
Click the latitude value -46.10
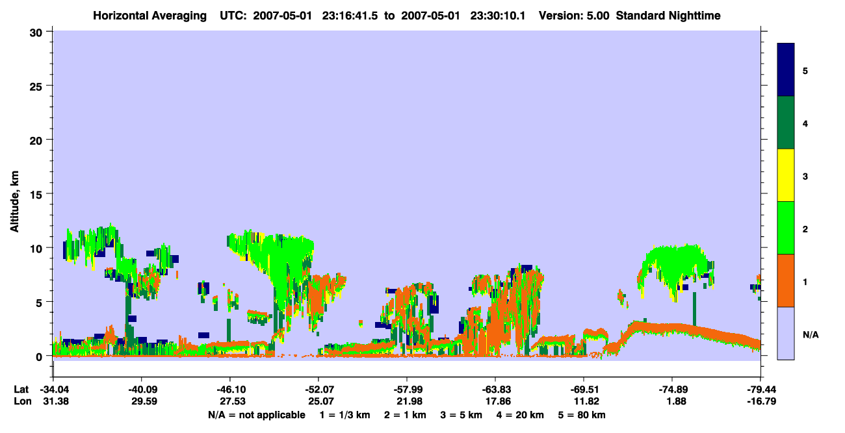[229, 390]
